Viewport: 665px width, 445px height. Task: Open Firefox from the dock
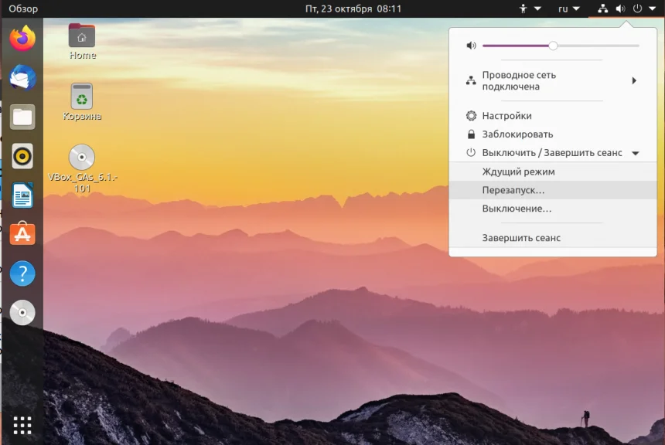(22, 38)
